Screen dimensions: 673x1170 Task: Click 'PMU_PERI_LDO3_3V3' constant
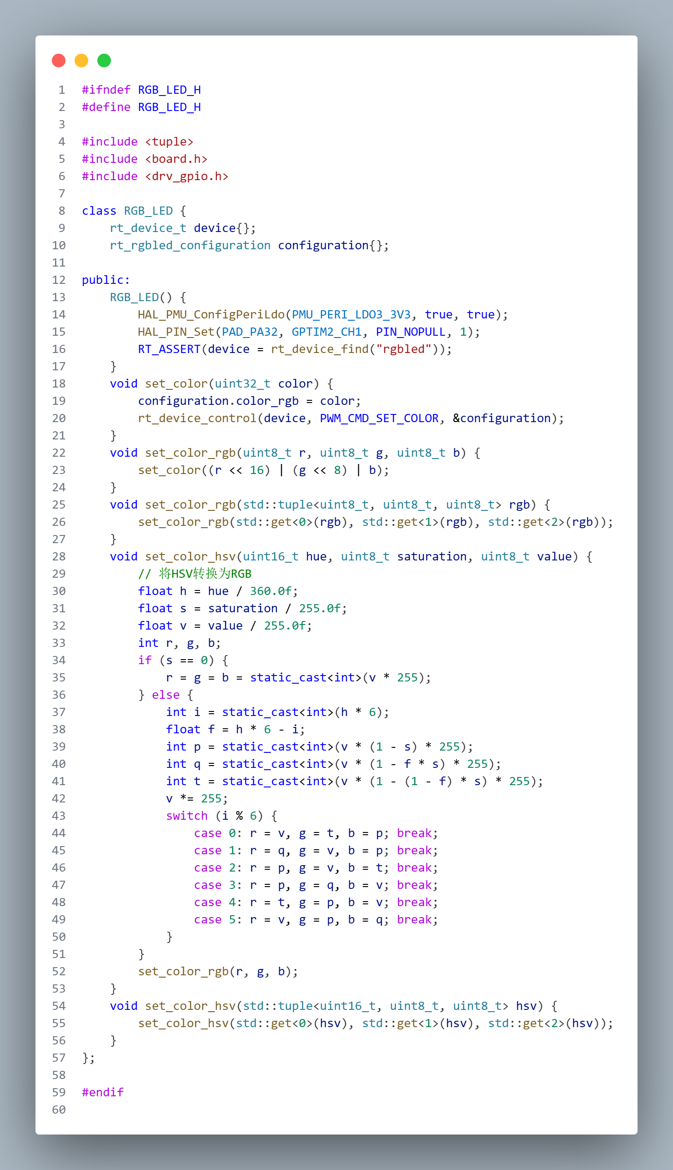tap(352, 315)
